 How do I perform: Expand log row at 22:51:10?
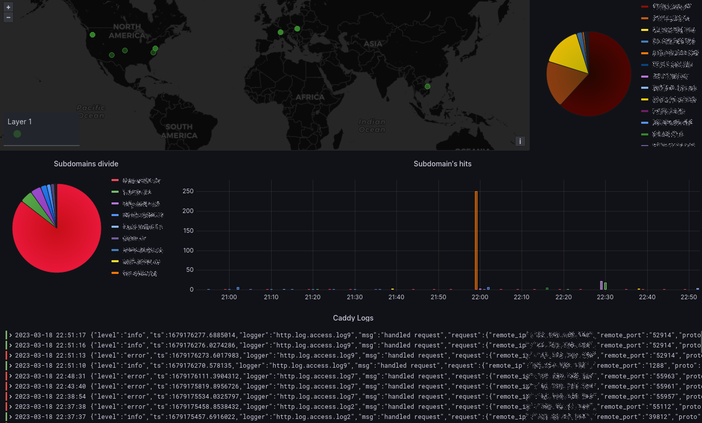pos(11,366)
